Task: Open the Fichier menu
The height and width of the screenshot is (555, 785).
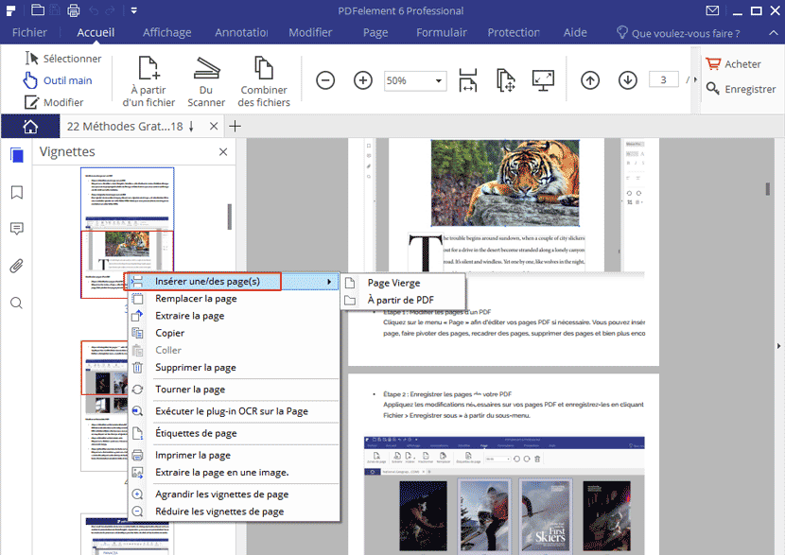Action: click(x=29, y=32)
